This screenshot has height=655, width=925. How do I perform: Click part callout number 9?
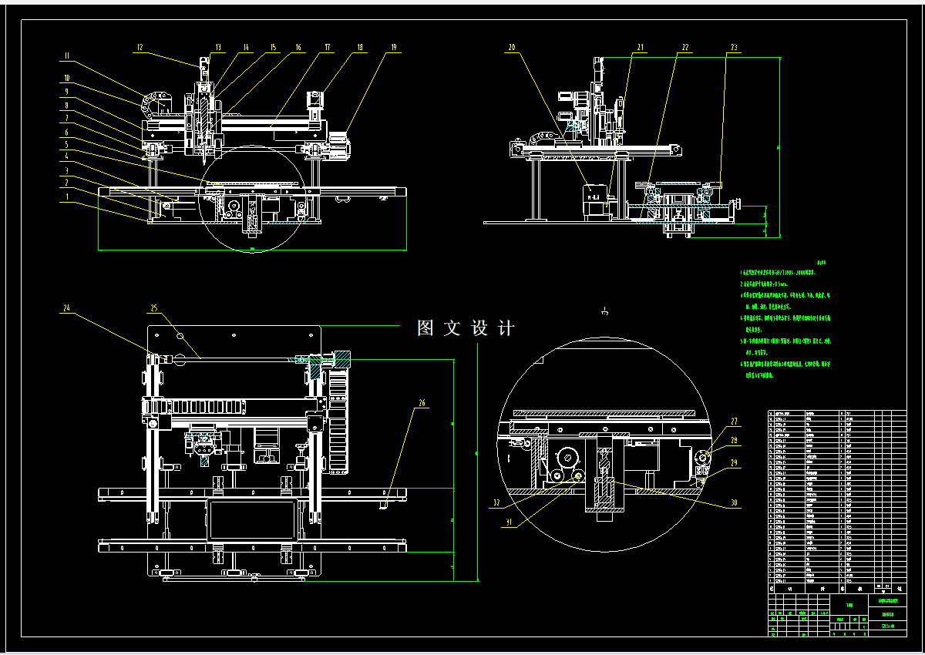pyautogui.click(x=66, y=92)
